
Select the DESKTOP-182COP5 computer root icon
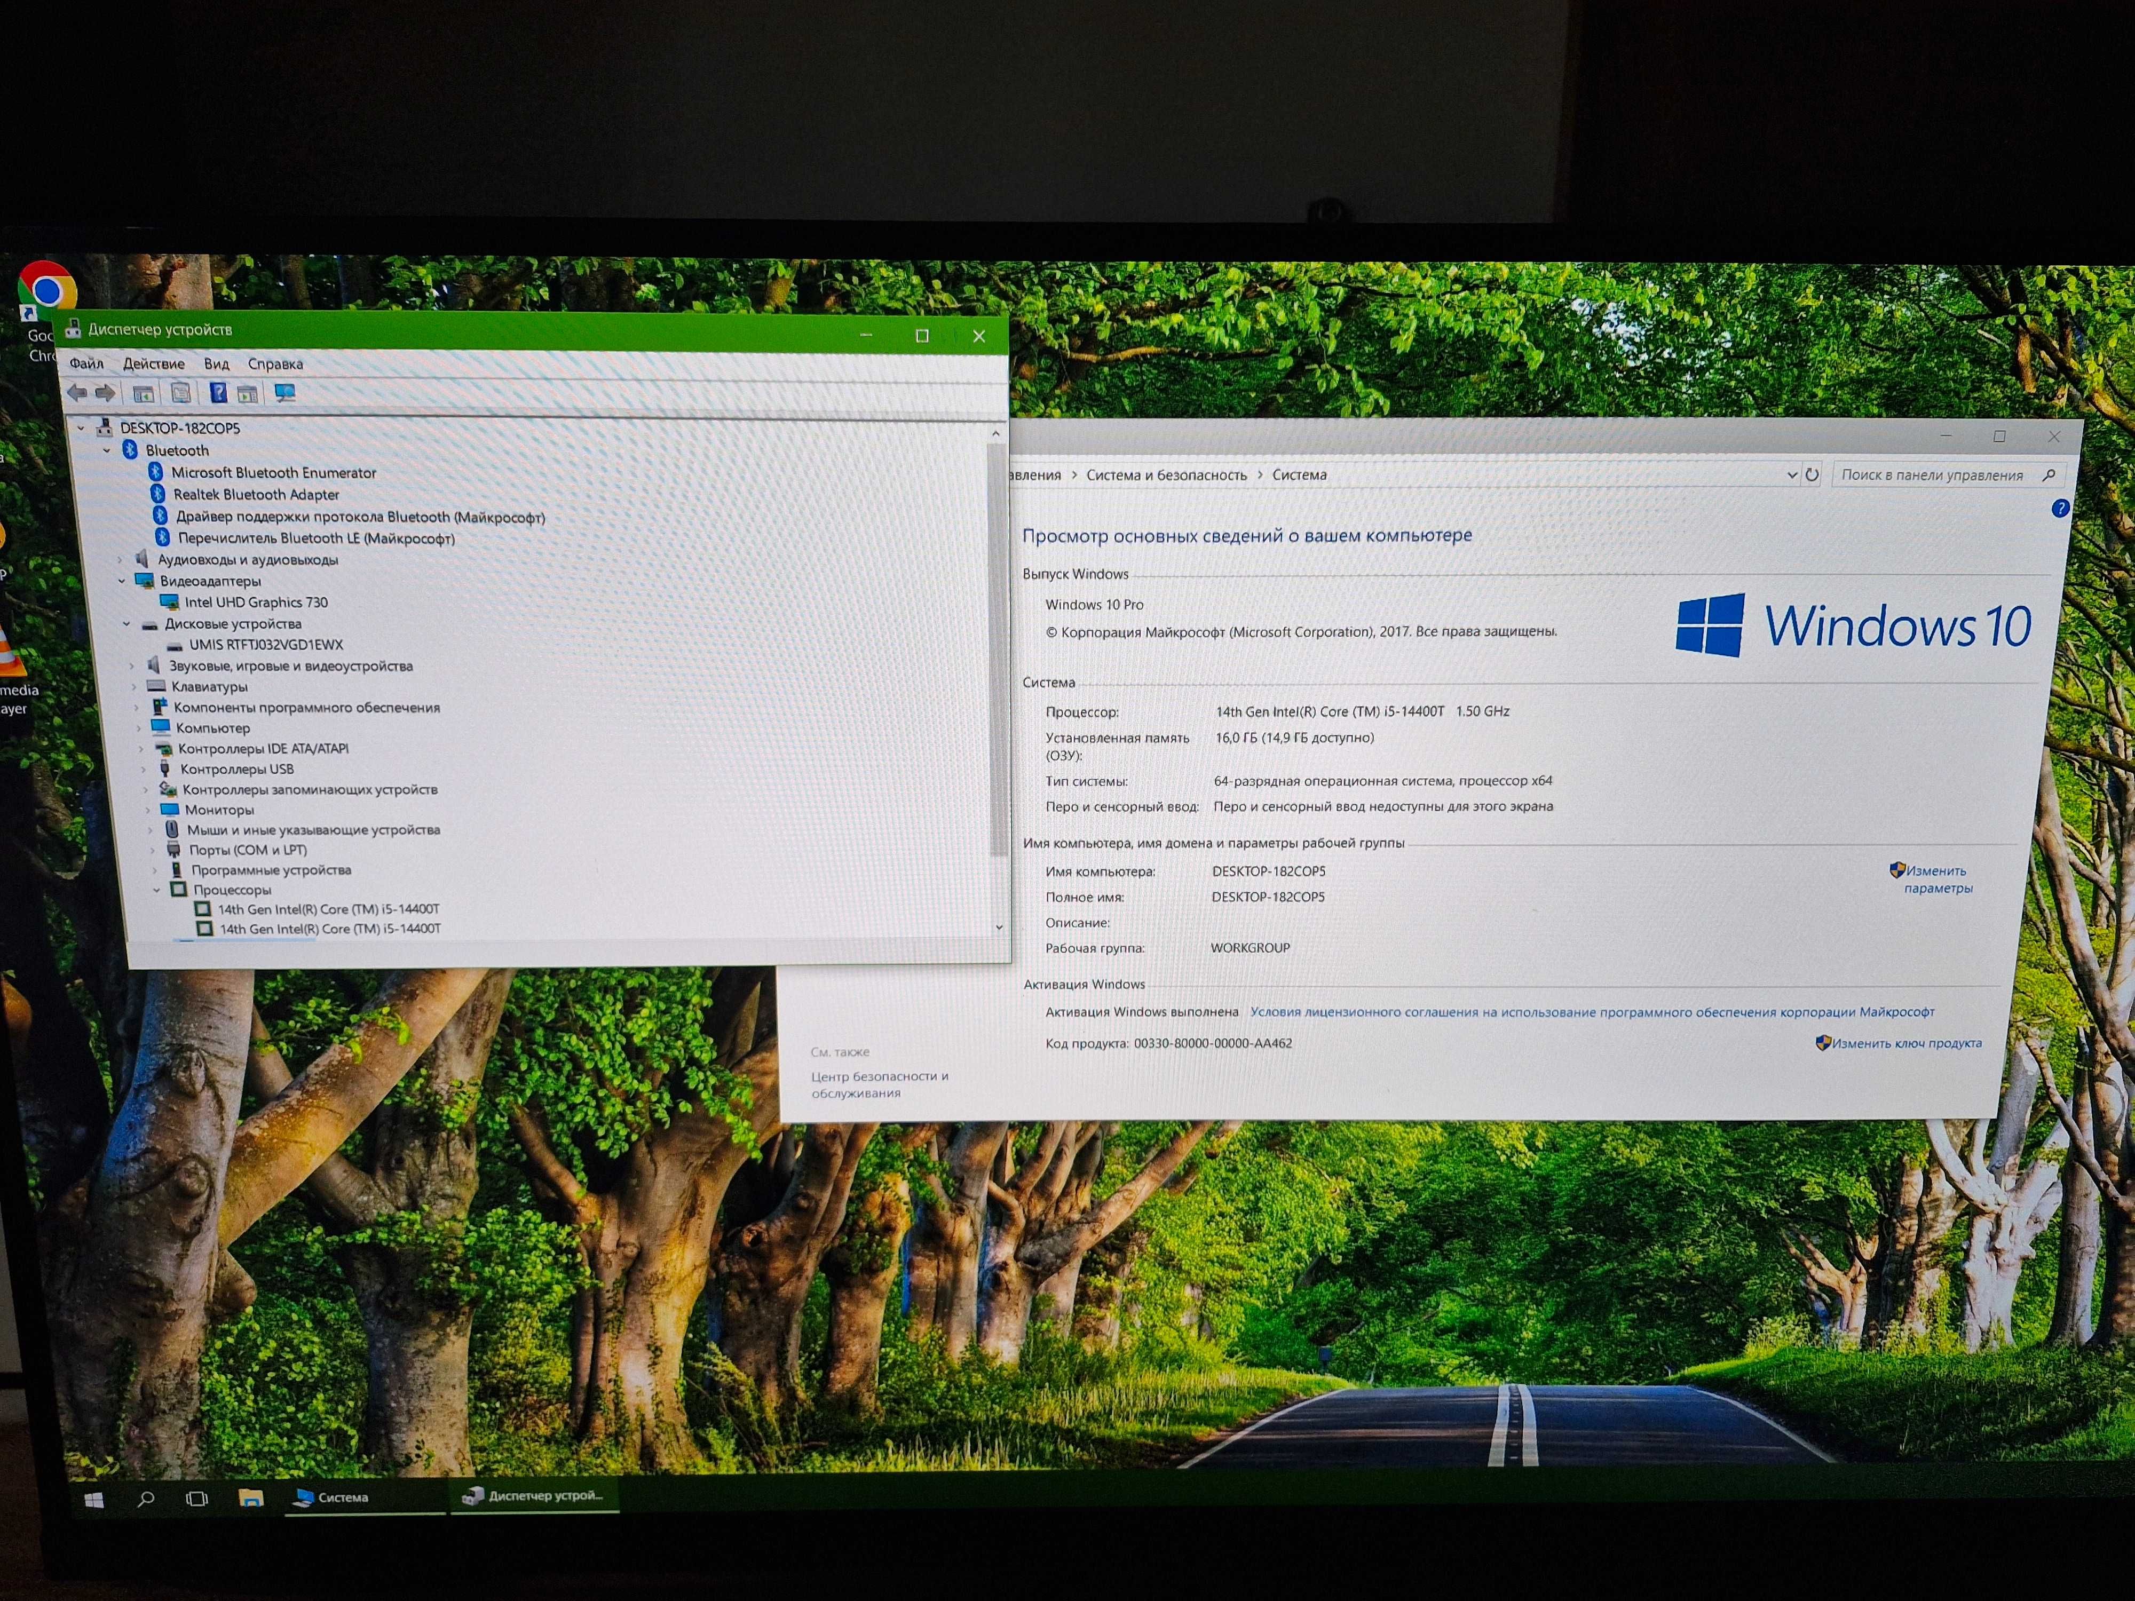(104, 427)
